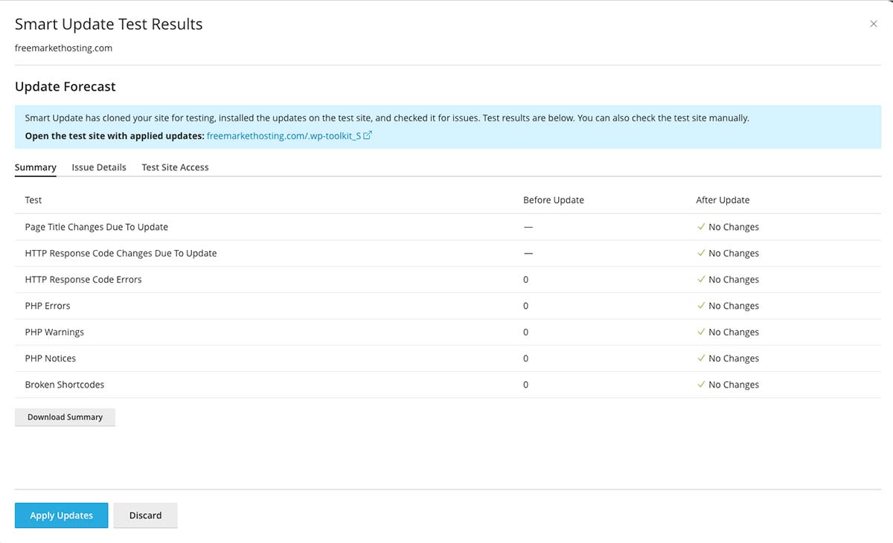Click the PHP Notices row checkmark icon

tap(701, 359)
